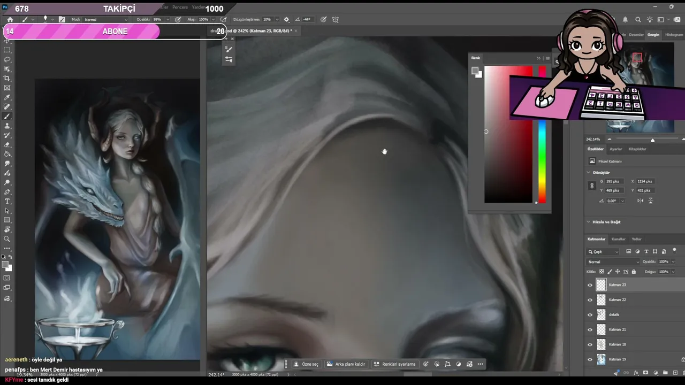Collapse the Dönüştür section
685x385 pixels.
tap(588, 173)
